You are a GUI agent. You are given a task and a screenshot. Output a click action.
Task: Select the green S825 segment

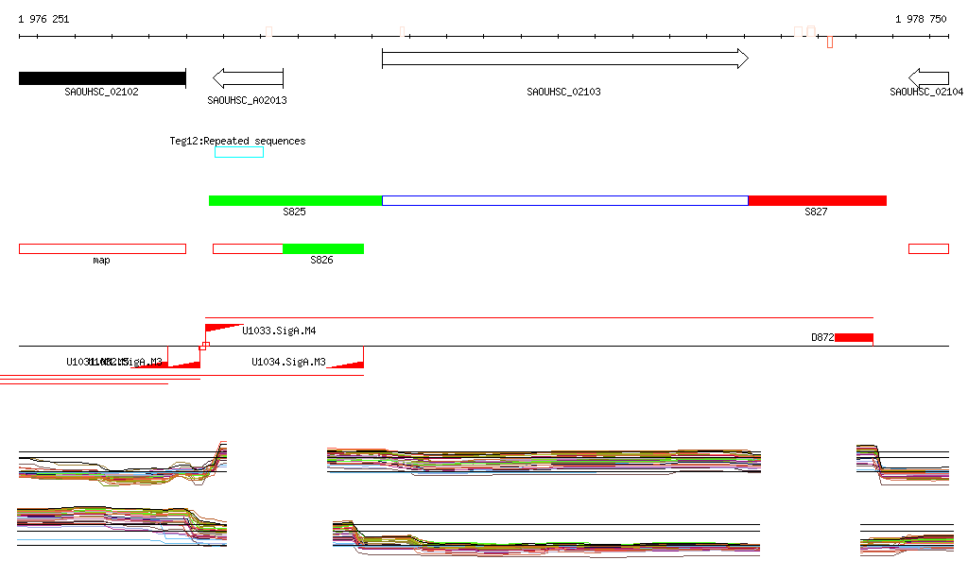tap(295, 200)
